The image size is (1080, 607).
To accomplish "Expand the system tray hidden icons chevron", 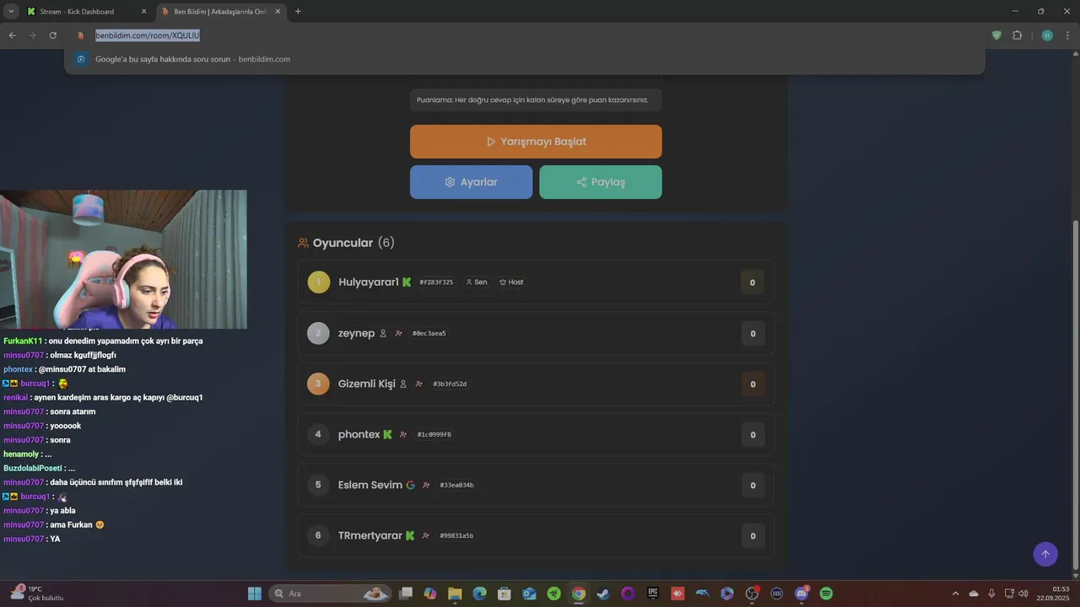I will pyautogui.click(x=956, y=594).
